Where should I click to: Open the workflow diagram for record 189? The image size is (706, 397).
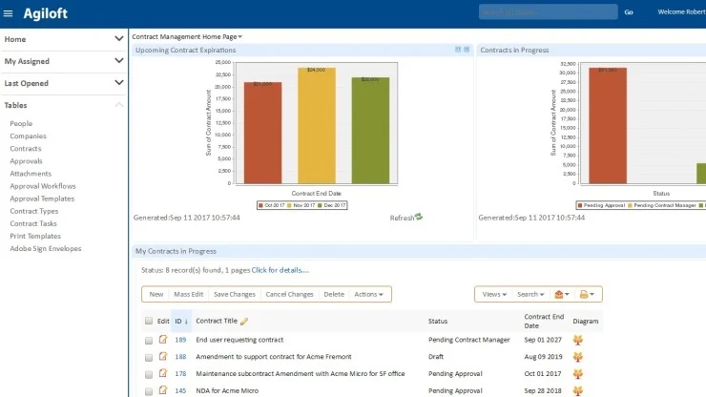[578, 340]
